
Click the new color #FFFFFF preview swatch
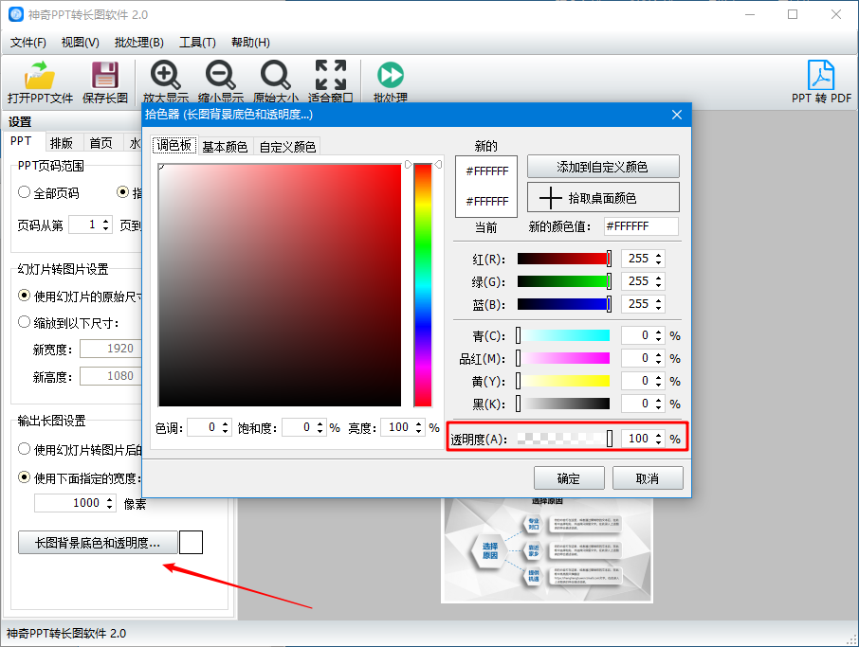[x=486, y=171]
